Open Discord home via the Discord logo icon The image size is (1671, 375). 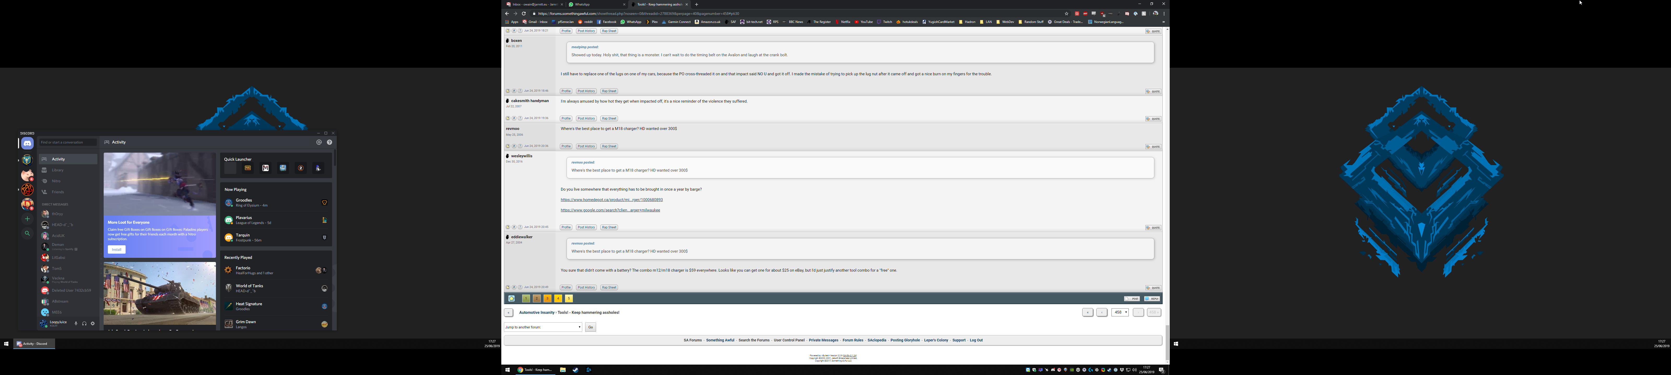coord(27,143)
